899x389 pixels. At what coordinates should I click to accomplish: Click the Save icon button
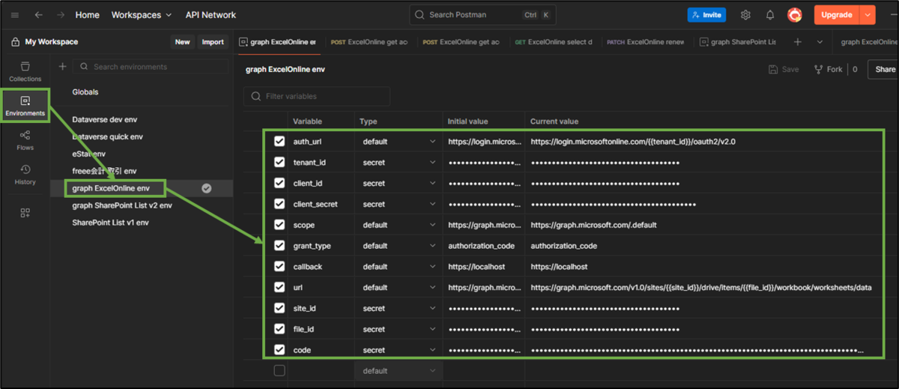pos(784,70)
